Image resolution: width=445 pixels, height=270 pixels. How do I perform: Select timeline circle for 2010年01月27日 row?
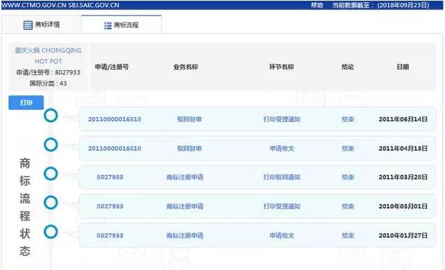[x=50, y=231]
